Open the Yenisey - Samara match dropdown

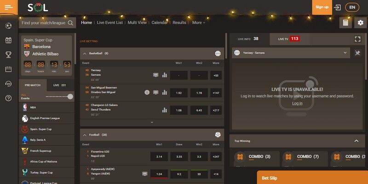[291, 53]
